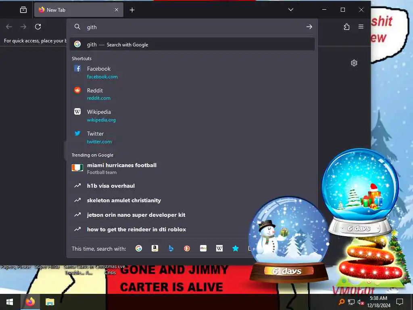This screenshot has width=413, height=310.
Task: Select trending 'miami hurricanes football'
Action: tap(192, 168)
